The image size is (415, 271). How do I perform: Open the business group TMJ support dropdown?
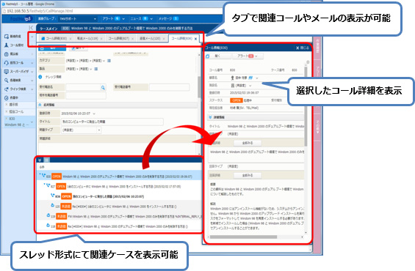click(x=78, y=19)
